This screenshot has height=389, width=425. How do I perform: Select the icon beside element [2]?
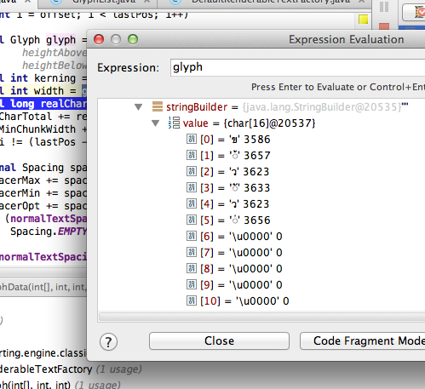click(x=192, y=171)
